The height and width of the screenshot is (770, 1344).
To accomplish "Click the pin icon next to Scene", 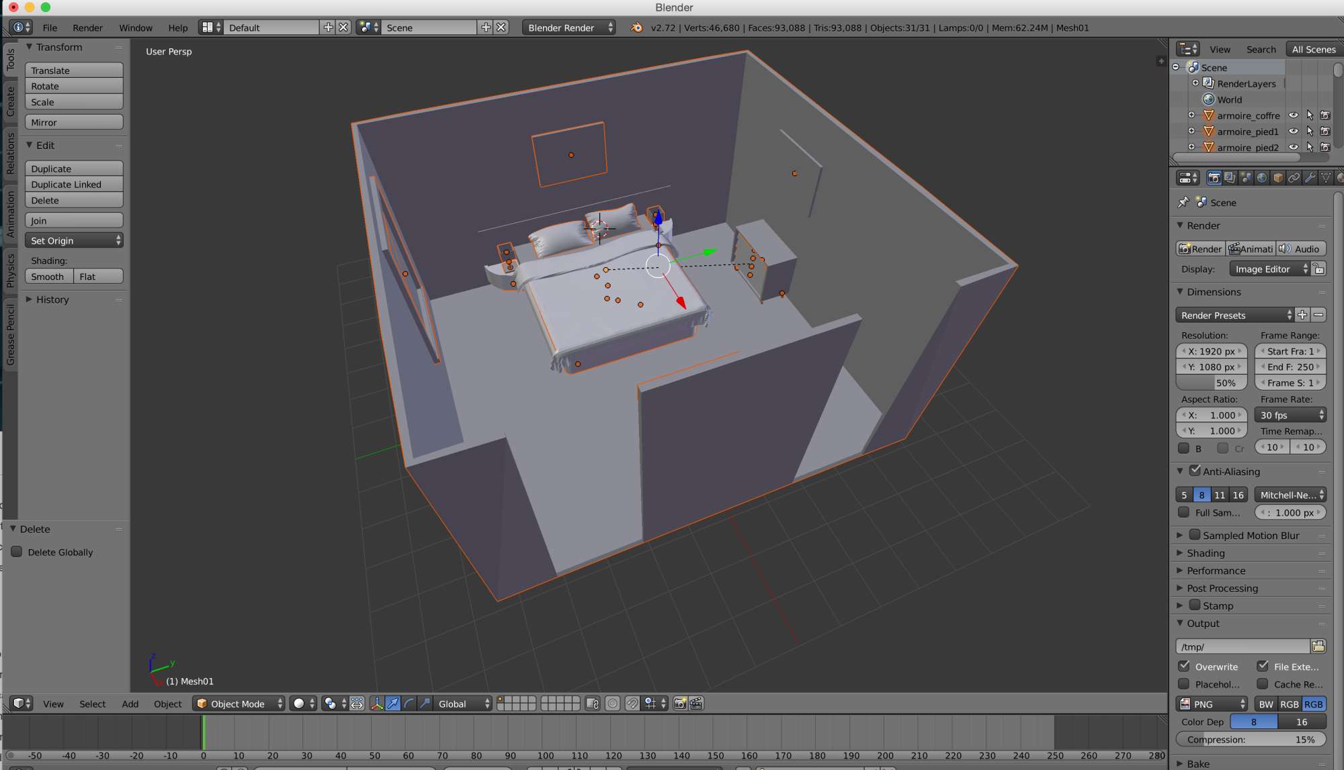I will 1183,202.
